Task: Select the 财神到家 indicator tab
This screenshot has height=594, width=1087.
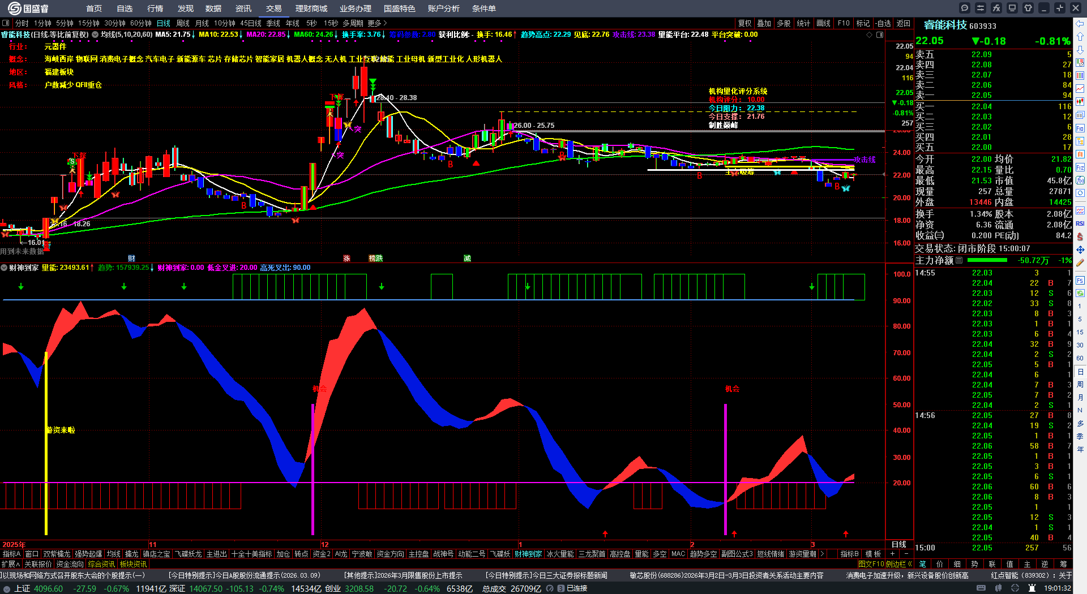Action: tap(528, 554)
